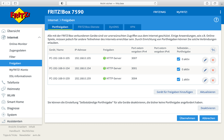Viewport: 224px width, 140px height.
Task: Switch to the FRITZ!Box-Dienste tab
Action: pos(89,27)
